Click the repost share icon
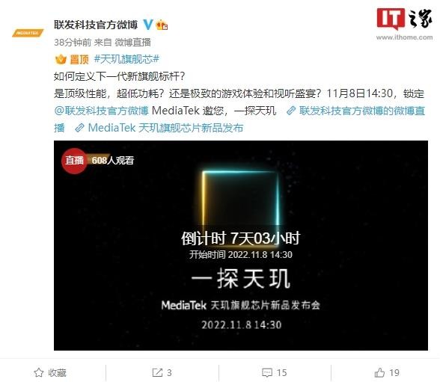The image size is (440, 382). pos(157,373)
